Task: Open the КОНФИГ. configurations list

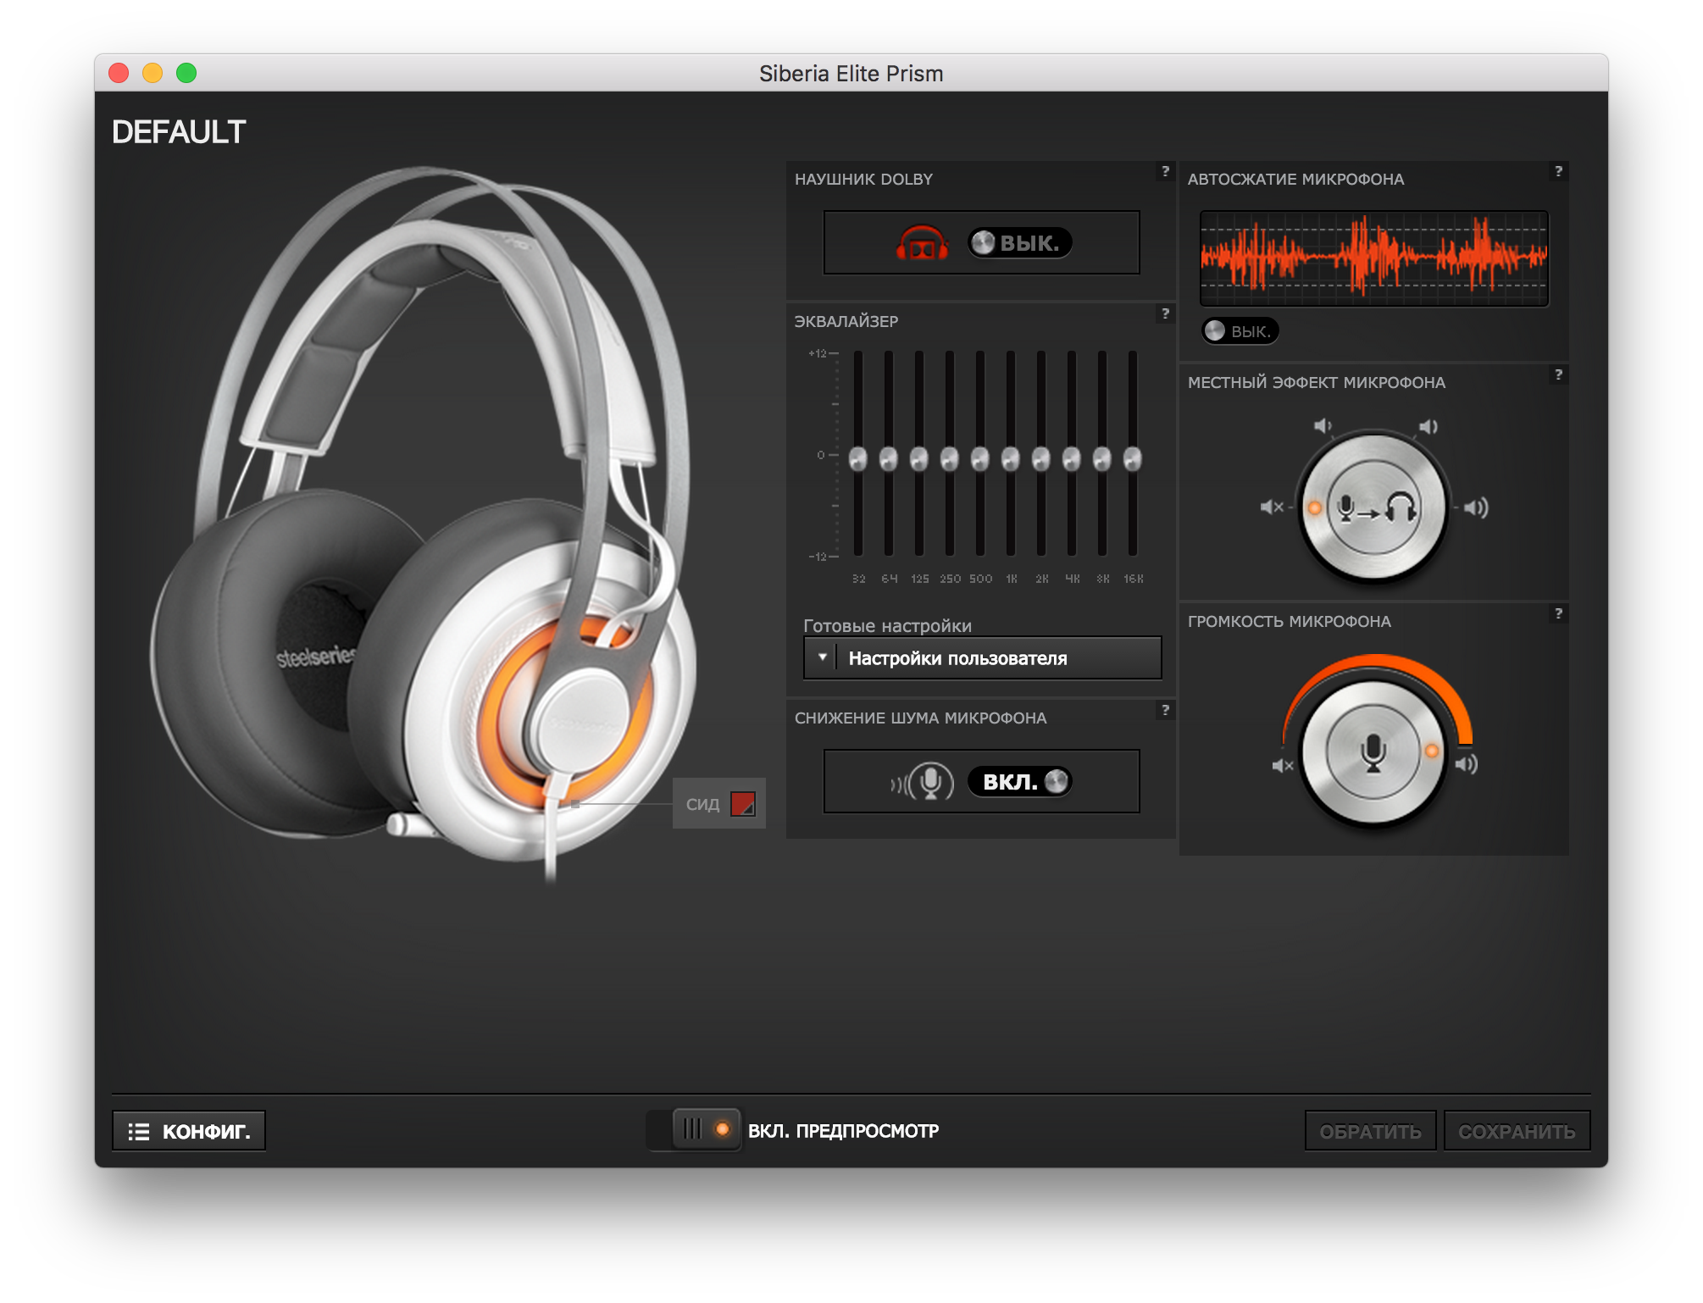Action: coord(189,1131)
